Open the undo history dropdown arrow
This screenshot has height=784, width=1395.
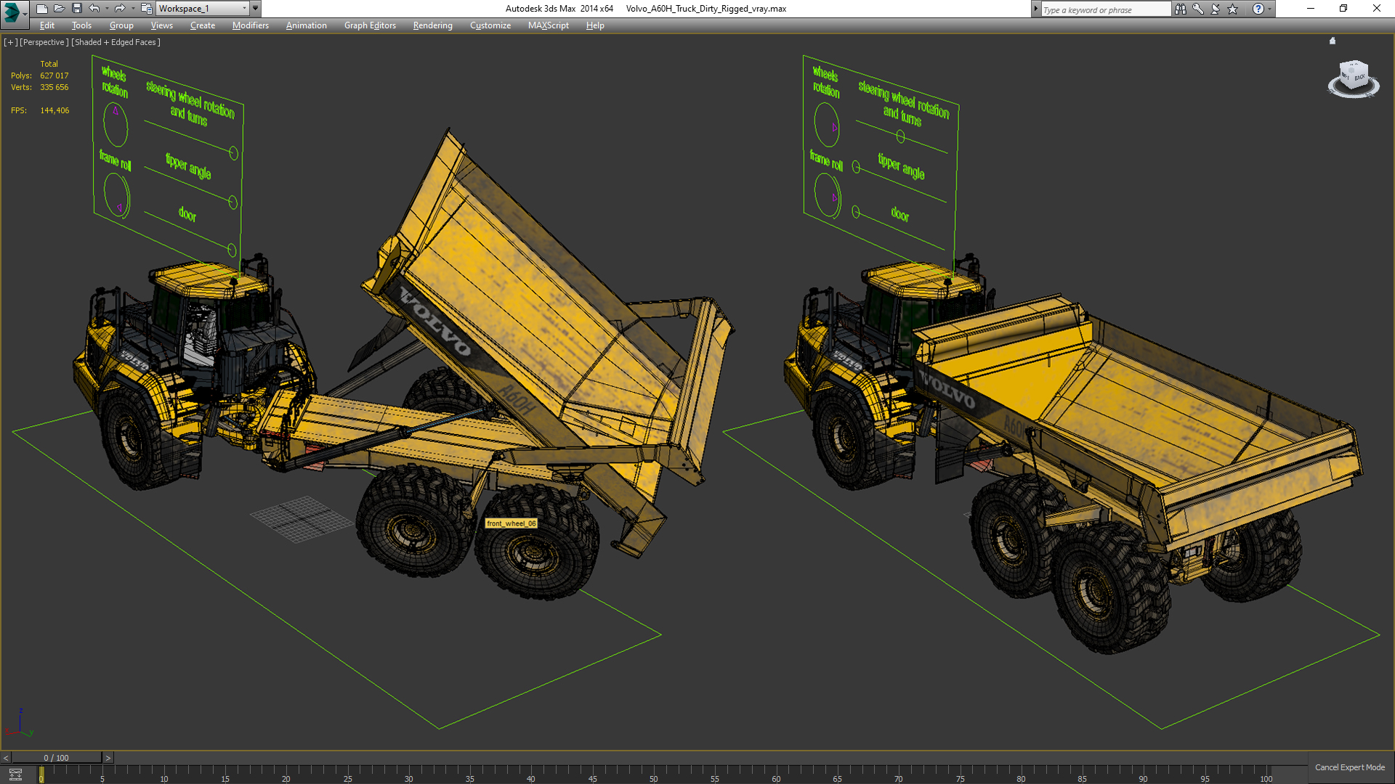pyautogui.click(x=106, y=9)
